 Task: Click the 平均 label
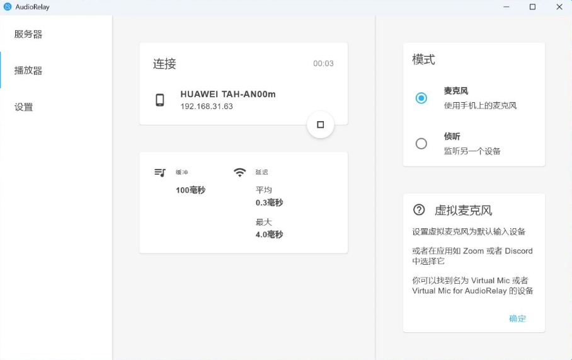[264, 190]
